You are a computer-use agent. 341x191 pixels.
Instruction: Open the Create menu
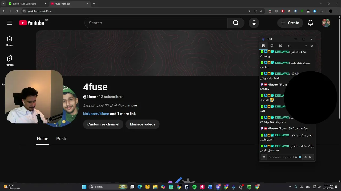pyautogui.click(x=290, y=23)
